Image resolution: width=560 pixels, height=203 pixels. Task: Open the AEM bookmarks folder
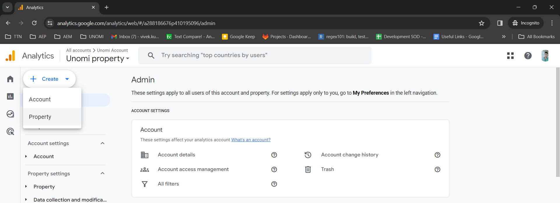click(63, 37)
